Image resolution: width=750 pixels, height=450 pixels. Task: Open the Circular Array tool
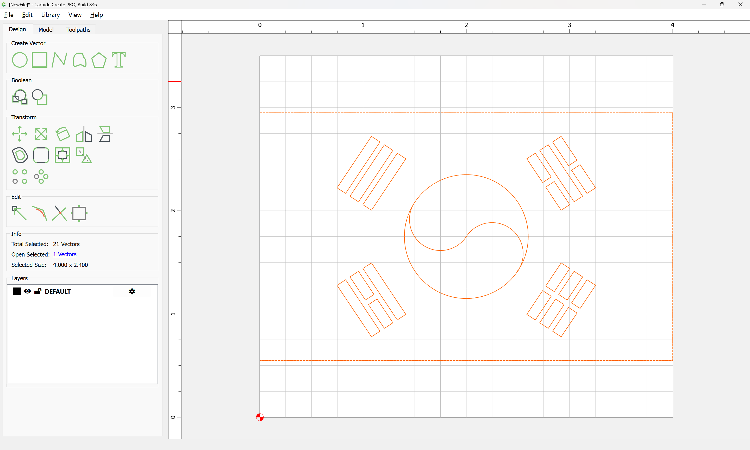(x=41, y=177)
